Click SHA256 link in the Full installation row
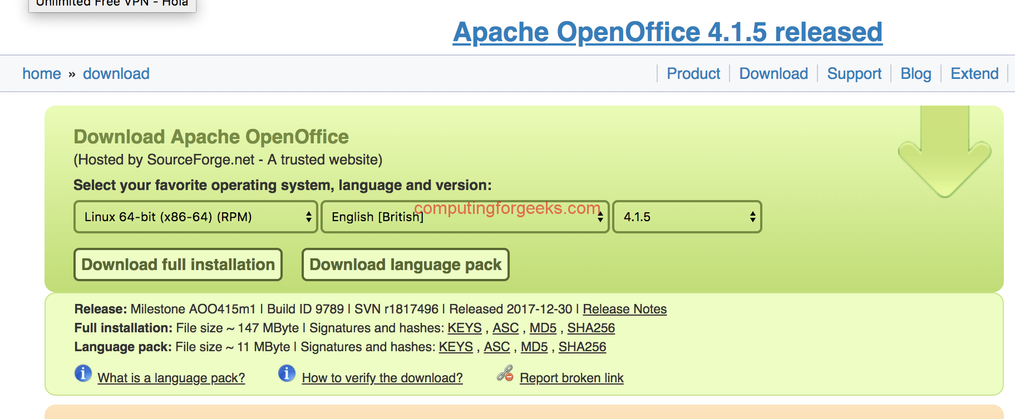The height and width of the screenshot is (419, 1015). pyautogui.click(x=591, y=328)
